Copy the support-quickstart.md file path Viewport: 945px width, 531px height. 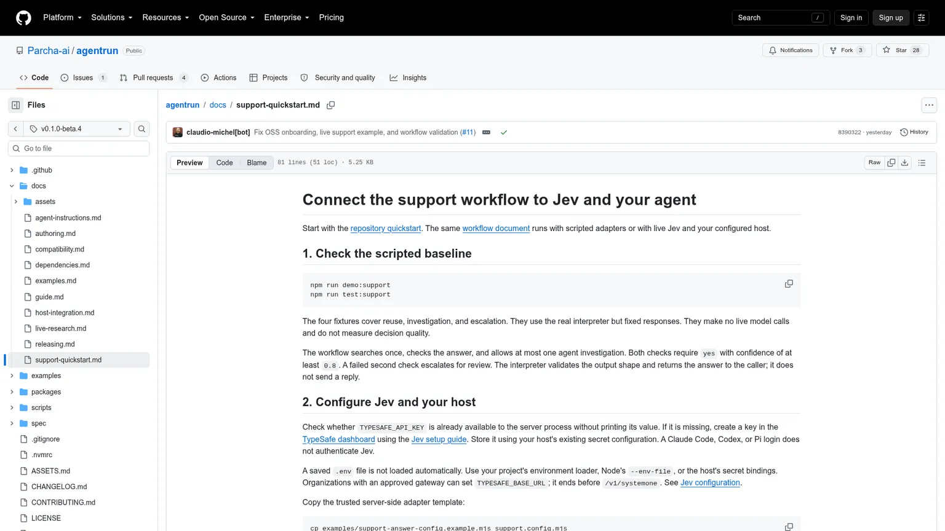330,105
